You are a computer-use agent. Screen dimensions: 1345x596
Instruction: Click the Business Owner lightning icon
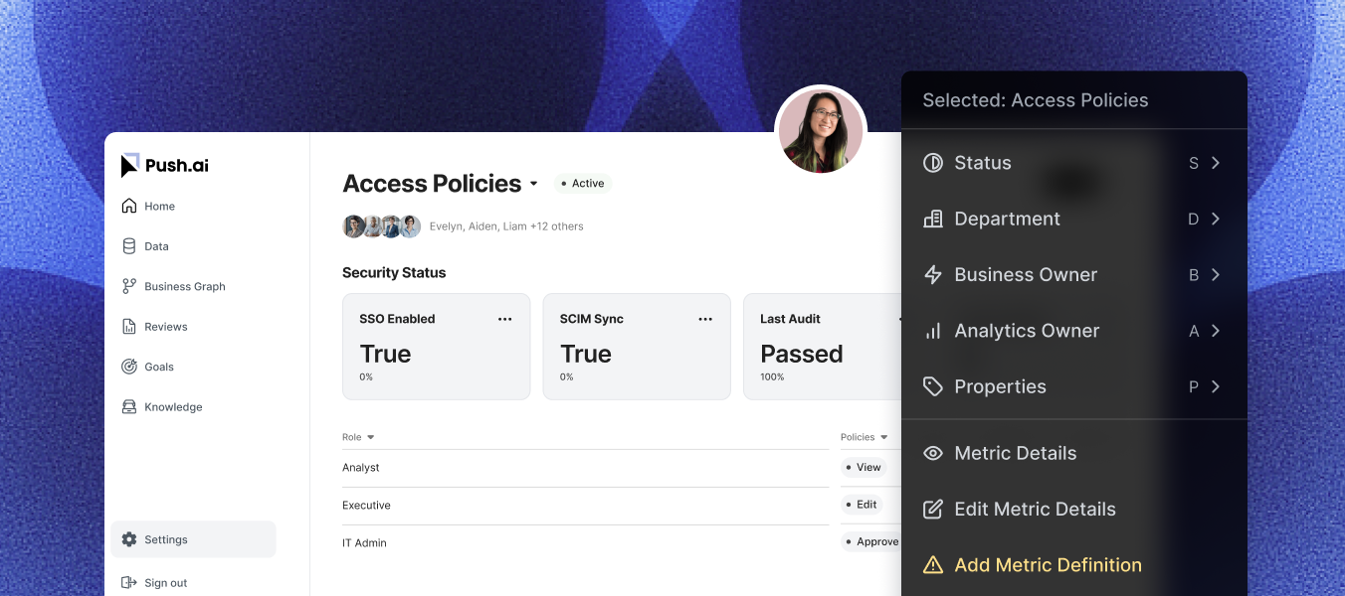933,275
